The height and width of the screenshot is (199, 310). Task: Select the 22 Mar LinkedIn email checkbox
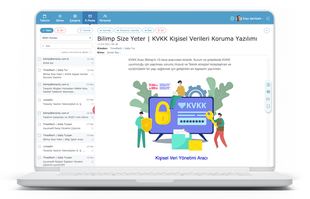click(39, 100)
